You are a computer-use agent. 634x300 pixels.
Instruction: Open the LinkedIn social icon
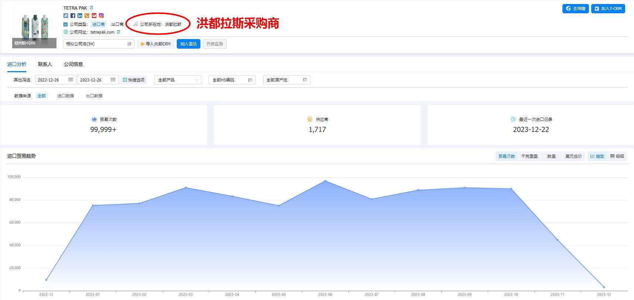[80, 15]
